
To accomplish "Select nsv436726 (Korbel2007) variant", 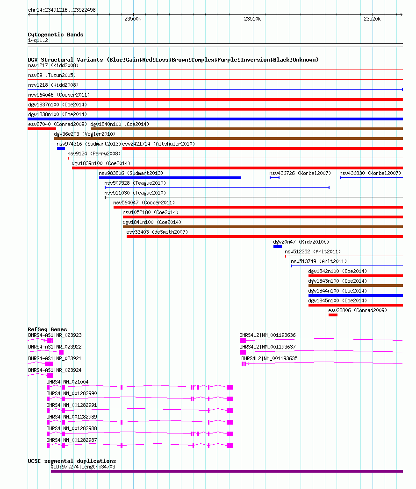I will coord(300,173).
